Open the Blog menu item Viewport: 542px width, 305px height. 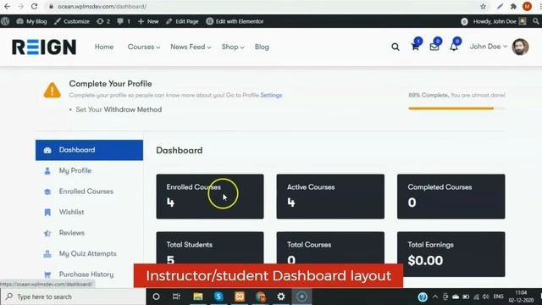coord(262,47)
